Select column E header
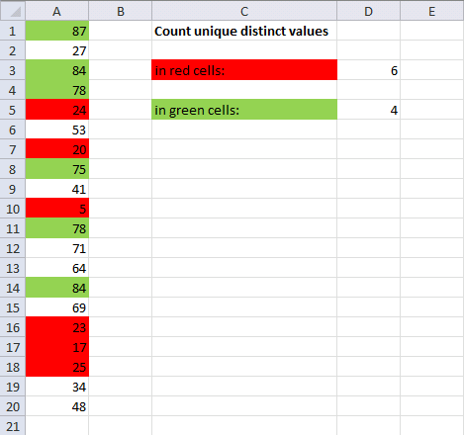 [431, 11]
